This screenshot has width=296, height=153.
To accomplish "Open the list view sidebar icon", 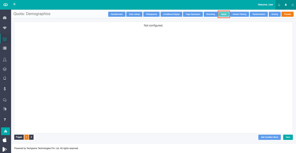I will point(5,48).
